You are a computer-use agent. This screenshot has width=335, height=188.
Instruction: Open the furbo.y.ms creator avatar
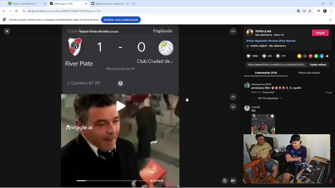pyautogui.click(x=250, y=33)
